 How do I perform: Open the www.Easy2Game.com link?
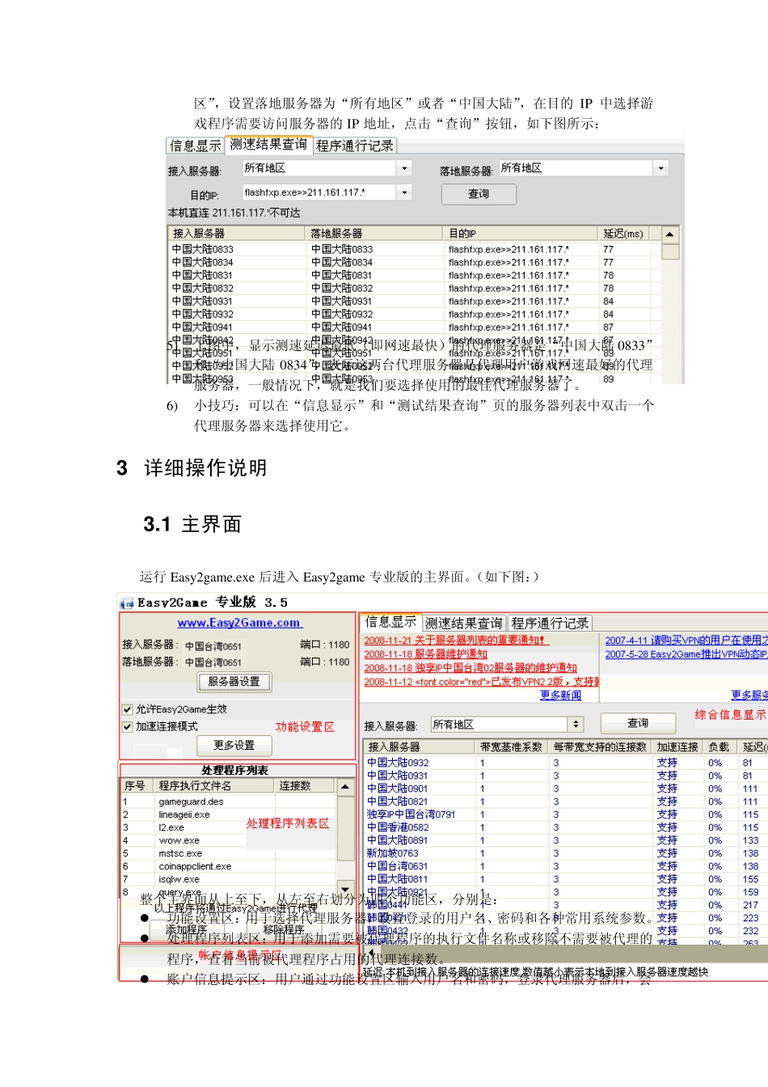point(239,623)
